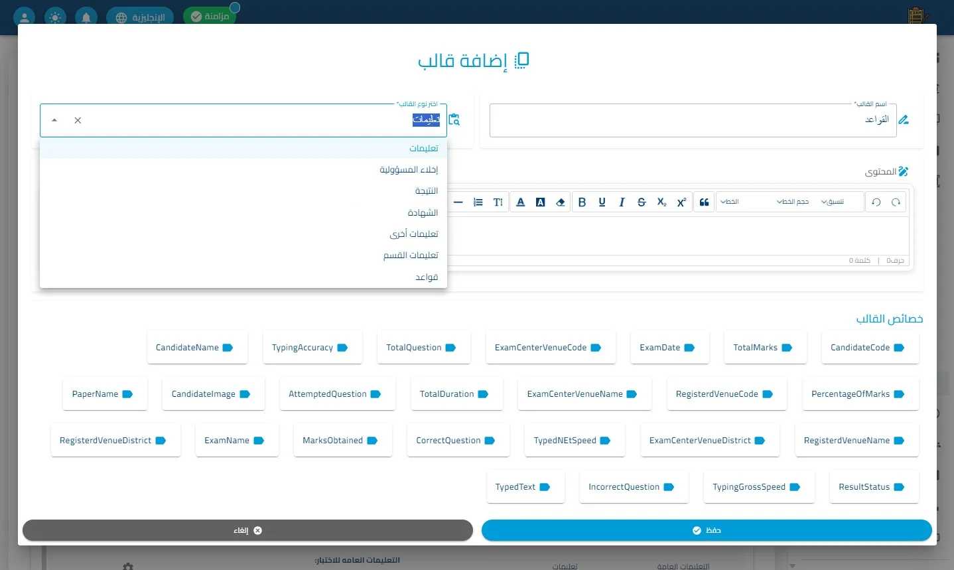Clear the selected template type
This screenshot has width=954, height=570.
pos(78,120)
